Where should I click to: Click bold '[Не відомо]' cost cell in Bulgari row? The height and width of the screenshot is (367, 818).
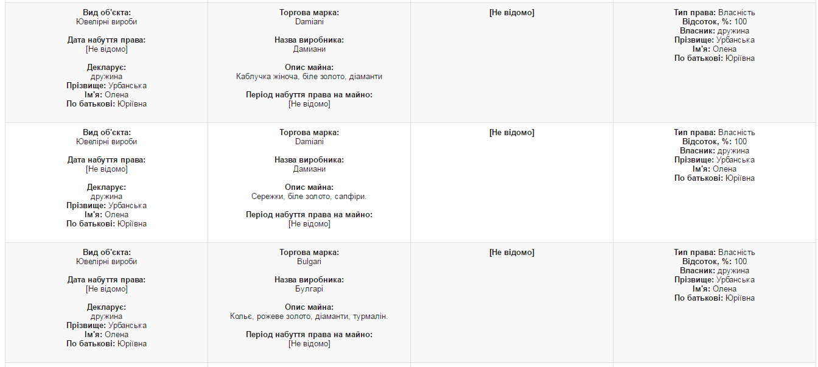pyautogui.click(x=512, y=253)
